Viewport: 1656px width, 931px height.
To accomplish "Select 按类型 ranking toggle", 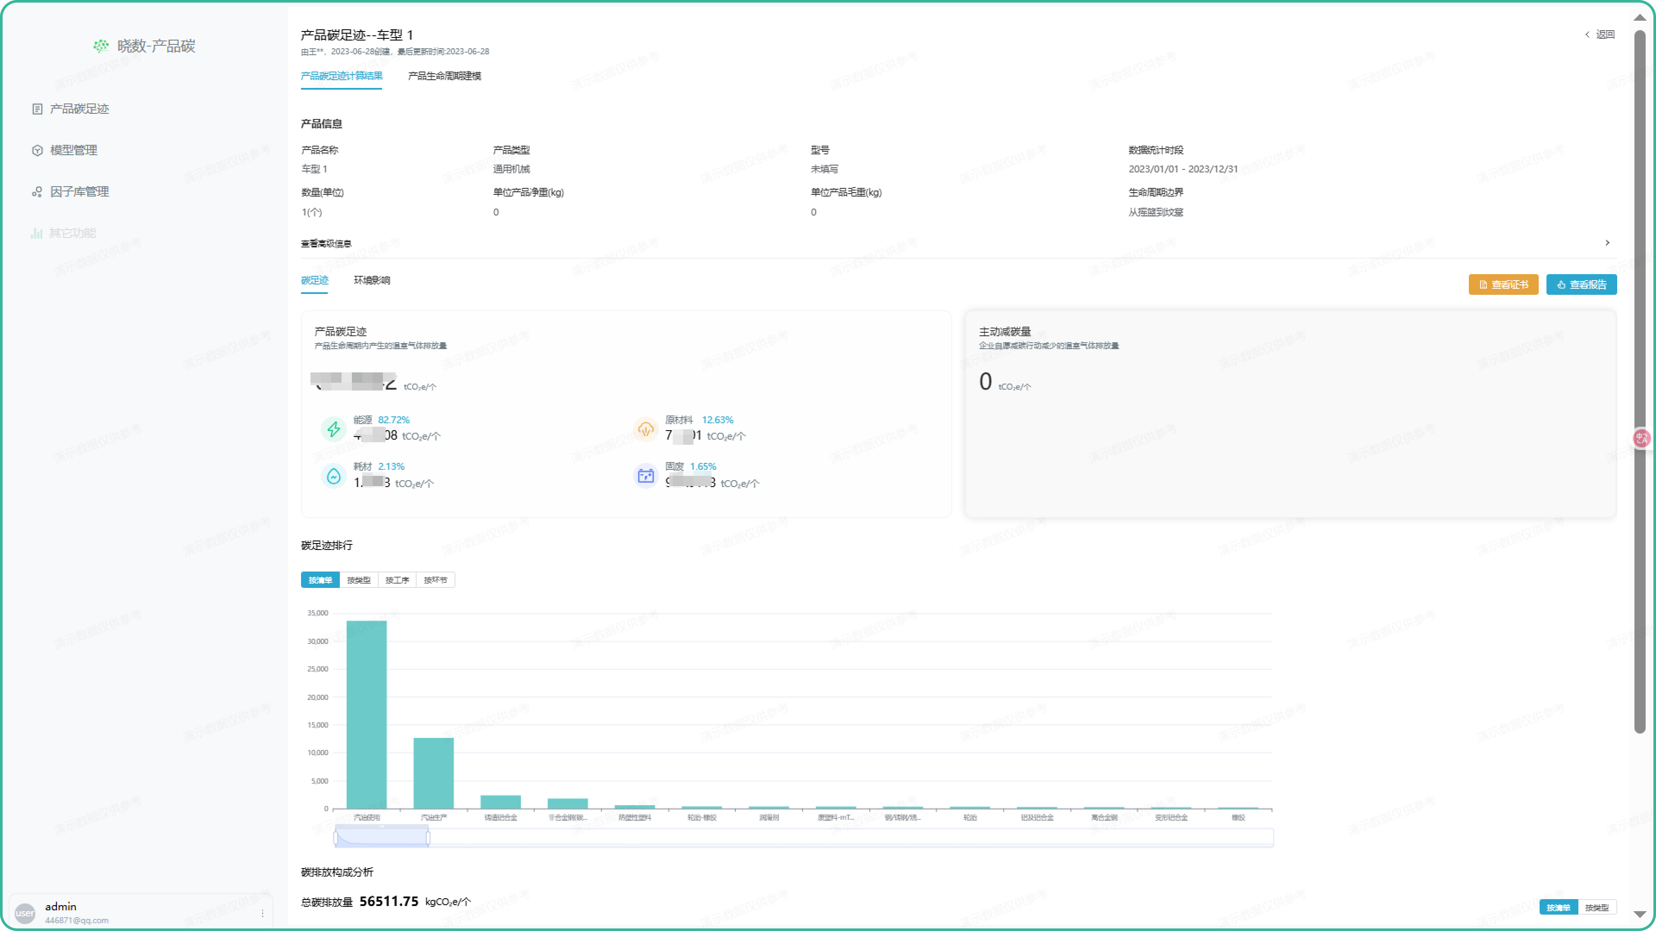I will [359, 580].
